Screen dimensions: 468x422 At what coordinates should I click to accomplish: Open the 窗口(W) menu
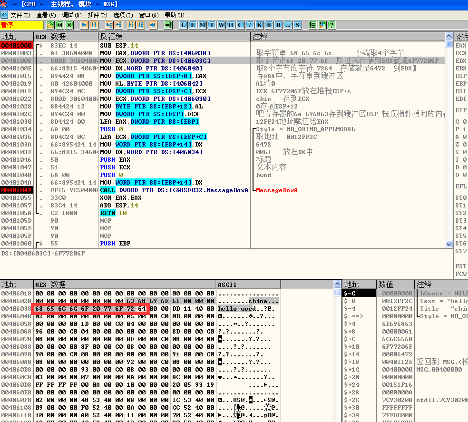point(149,15)
